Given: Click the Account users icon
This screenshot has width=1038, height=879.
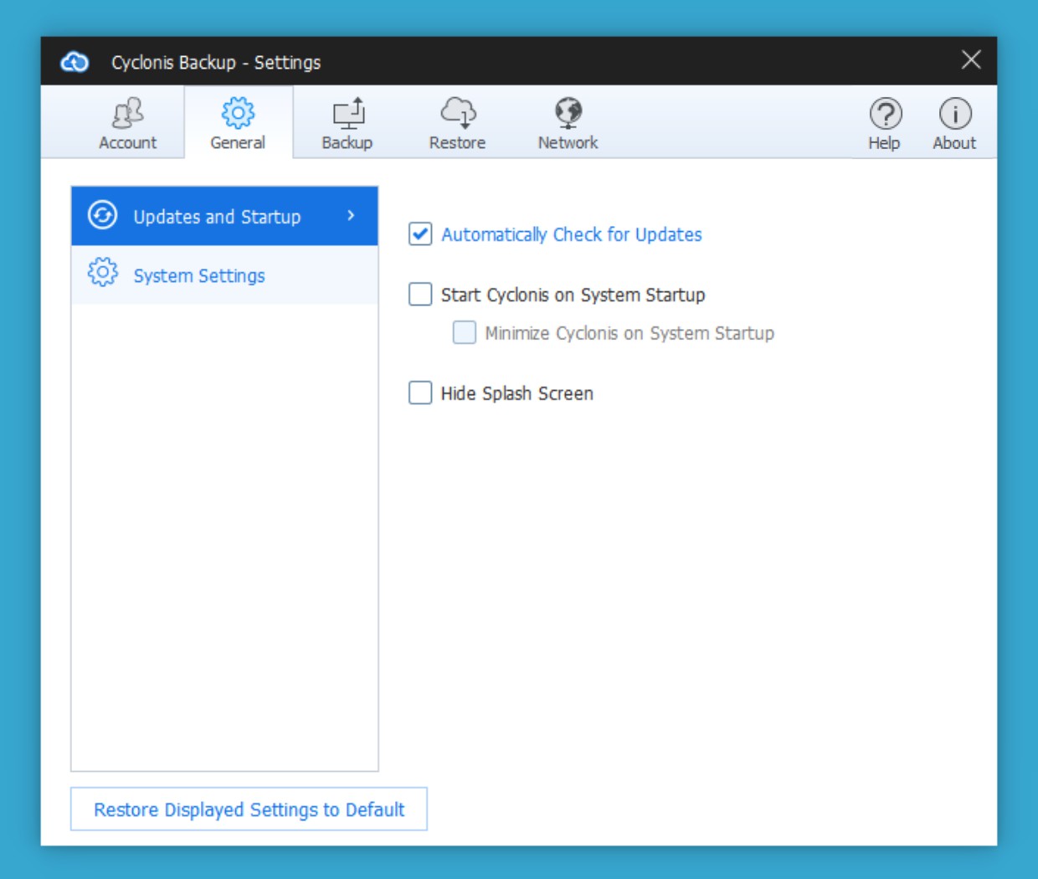Looking at the screenshot, I should [128, 112].
